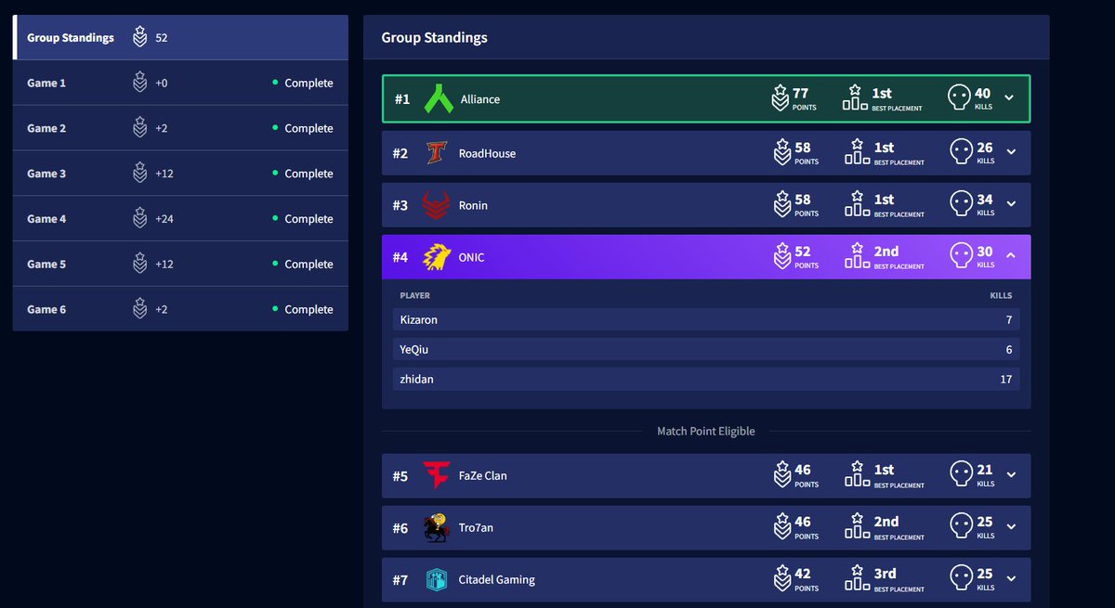Click the #4 rank number for ONIC

click(x=400, y=257)
